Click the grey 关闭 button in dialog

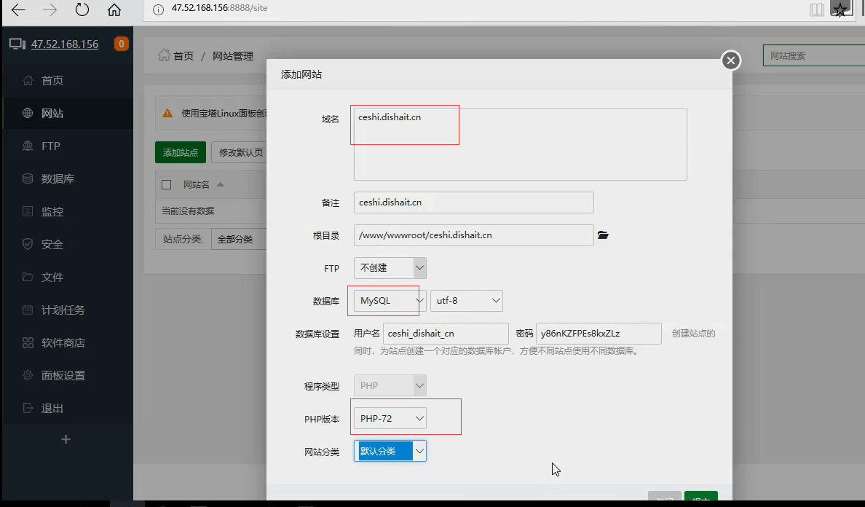pos(665,496)
